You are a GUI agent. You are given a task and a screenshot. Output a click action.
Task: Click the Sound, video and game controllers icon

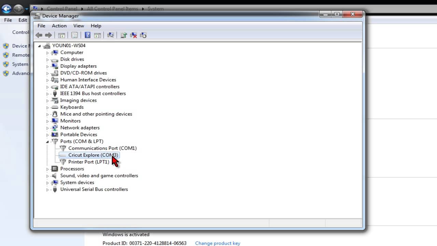point(55,176)
